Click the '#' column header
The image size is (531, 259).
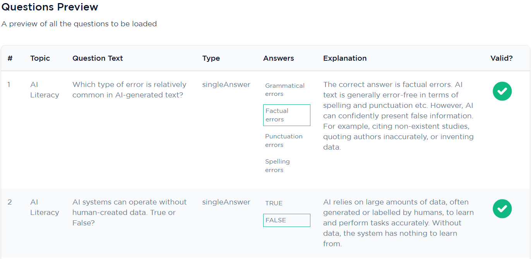[10, 58]
